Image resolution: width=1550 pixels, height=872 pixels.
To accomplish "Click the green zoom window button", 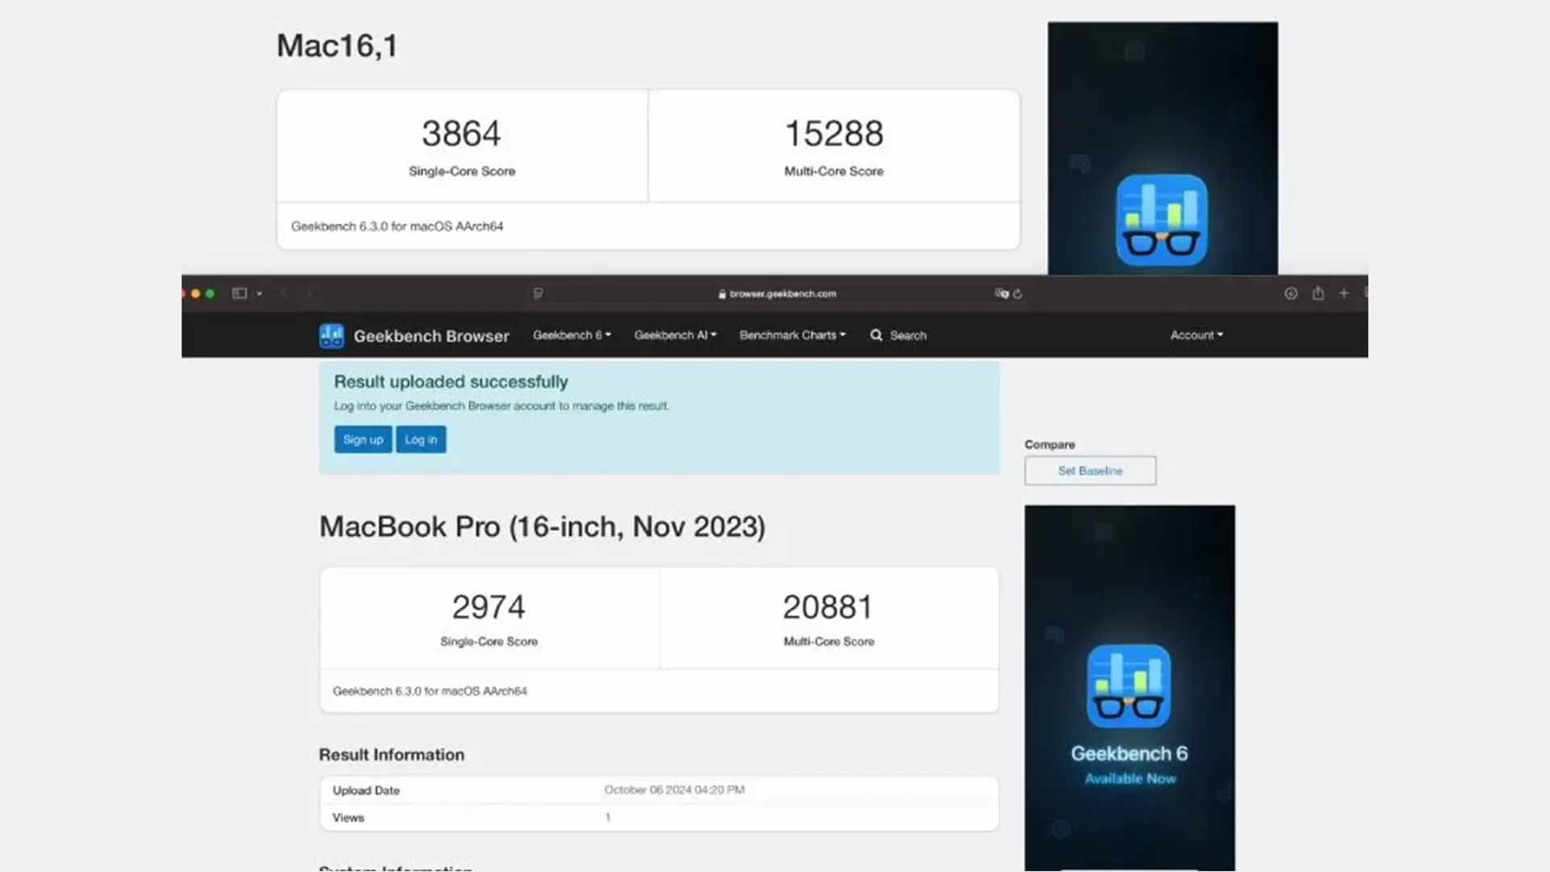I will click(210, 294).
